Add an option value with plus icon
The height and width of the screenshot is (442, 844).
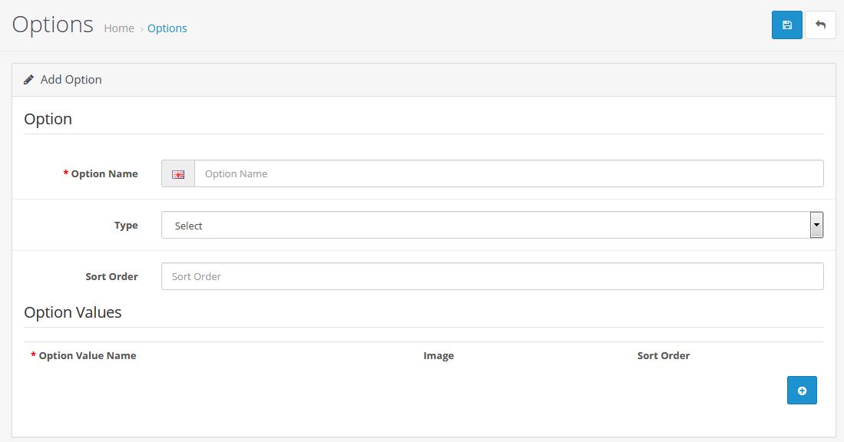[x=802, y=391]
